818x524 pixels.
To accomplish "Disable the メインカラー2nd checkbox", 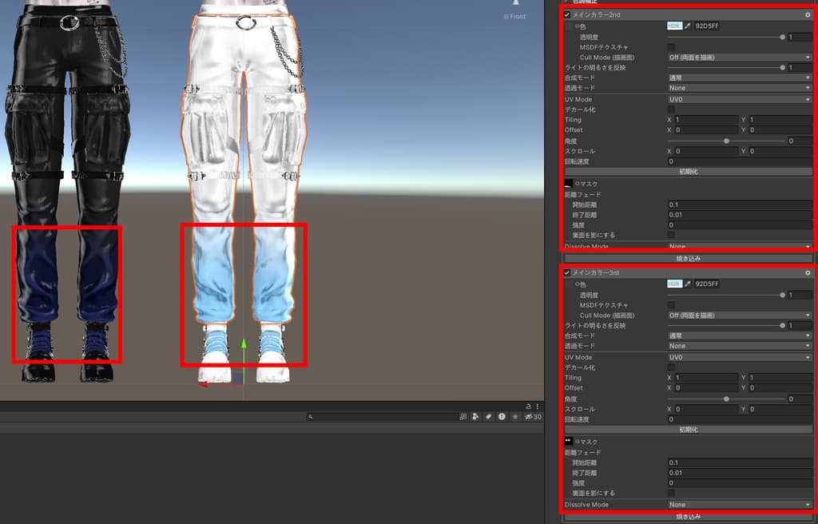I will [x=567, y=15].
